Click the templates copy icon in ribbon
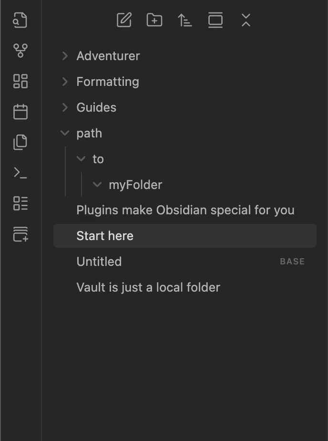The image size is (328, 441). click(x=20, y=142)
